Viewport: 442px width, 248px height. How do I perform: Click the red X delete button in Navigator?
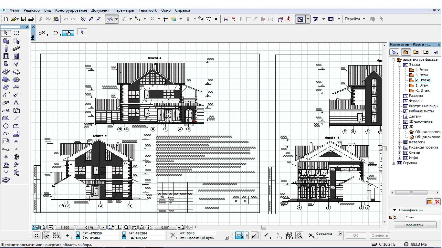[437, 202]
